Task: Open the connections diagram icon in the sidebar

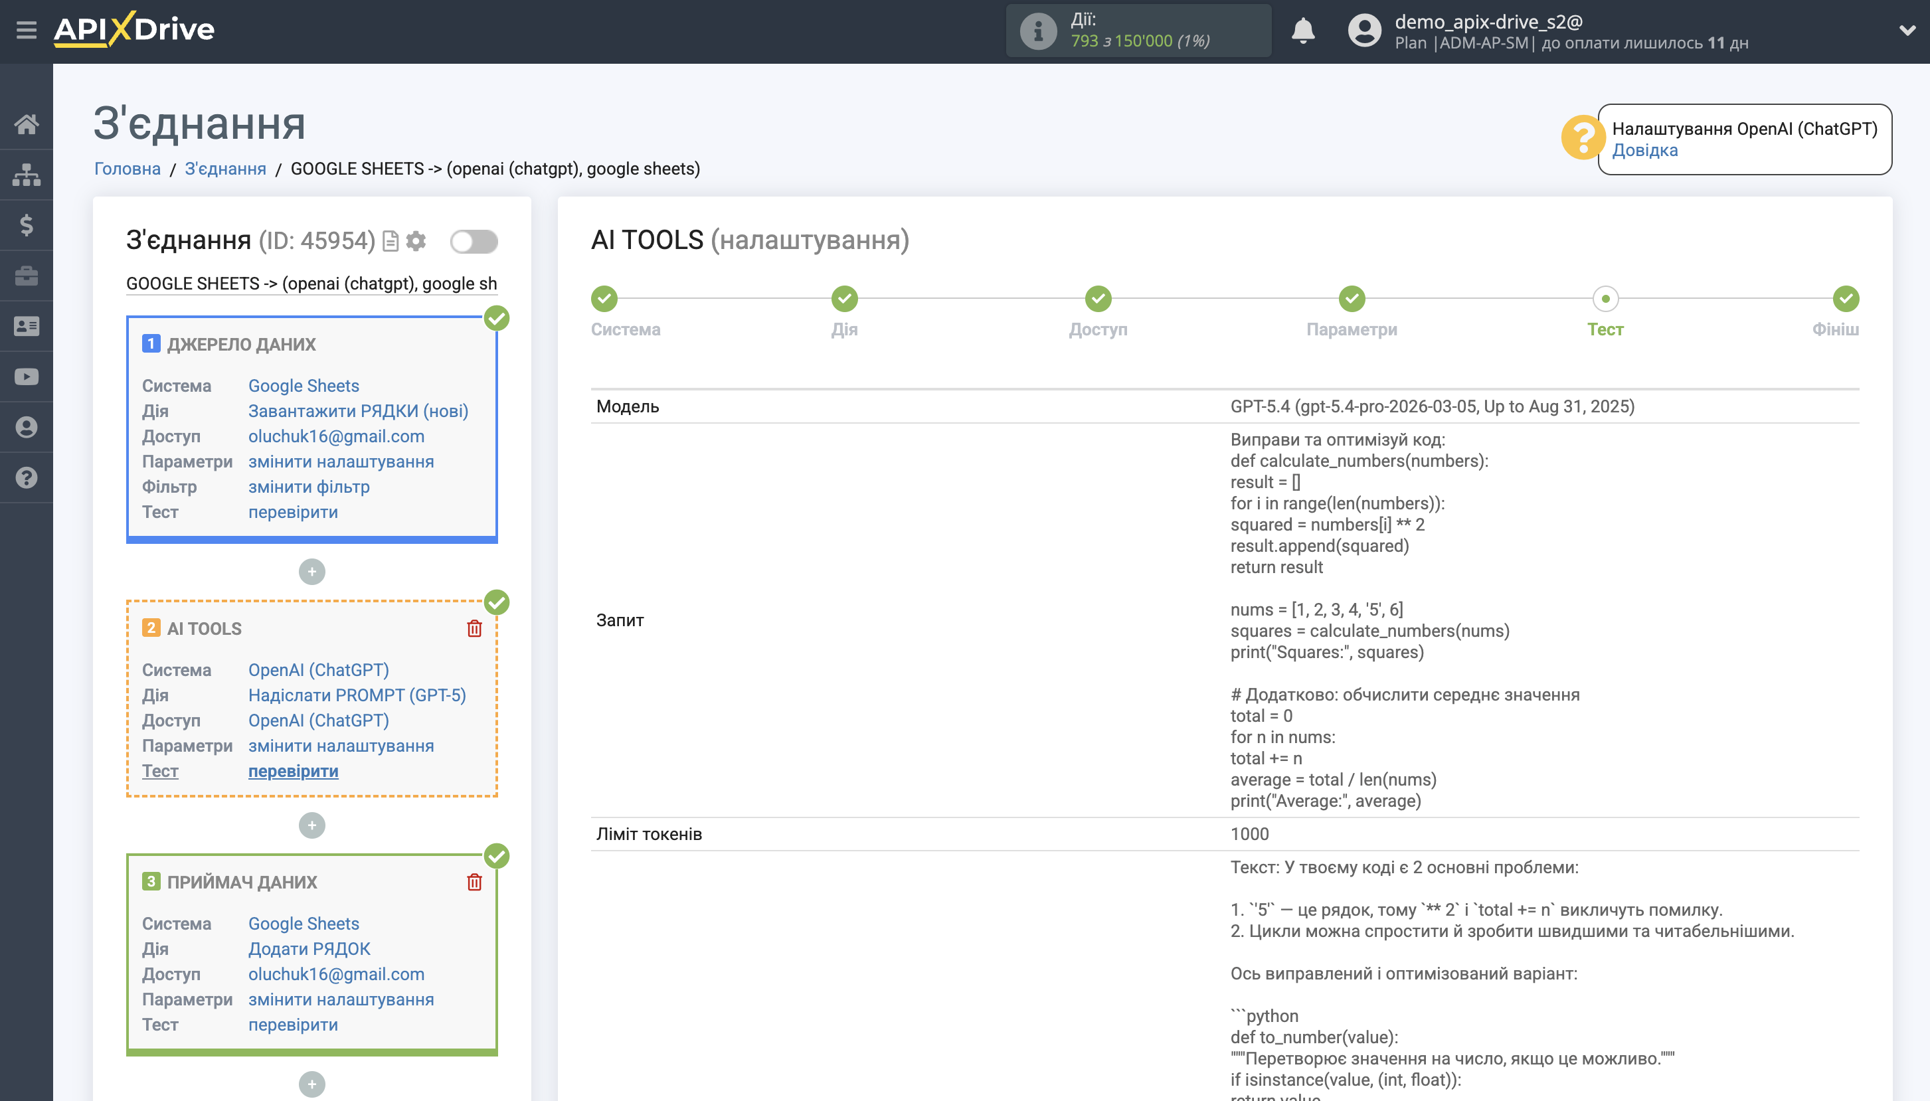Action: point(27,174)
